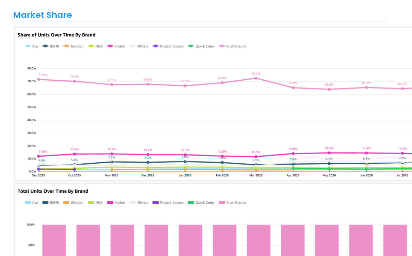Toggle Project Source in Share of Units legend
412x256 pixels.
168,46
